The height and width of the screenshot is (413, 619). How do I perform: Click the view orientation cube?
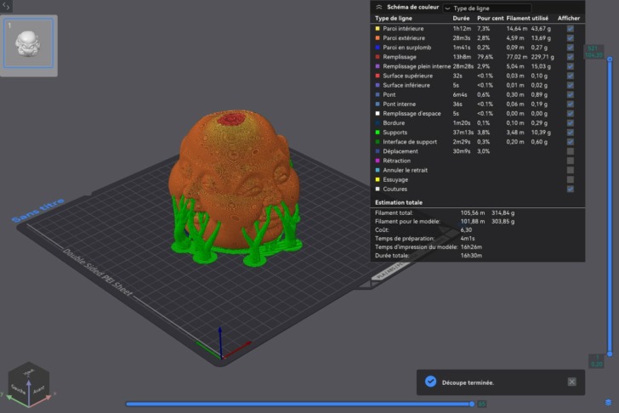click(x=28, y=383)
